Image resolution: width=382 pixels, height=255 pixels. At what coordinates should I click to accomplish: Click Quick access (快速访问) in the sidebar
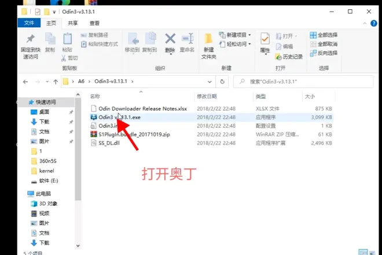coord(46,102)
